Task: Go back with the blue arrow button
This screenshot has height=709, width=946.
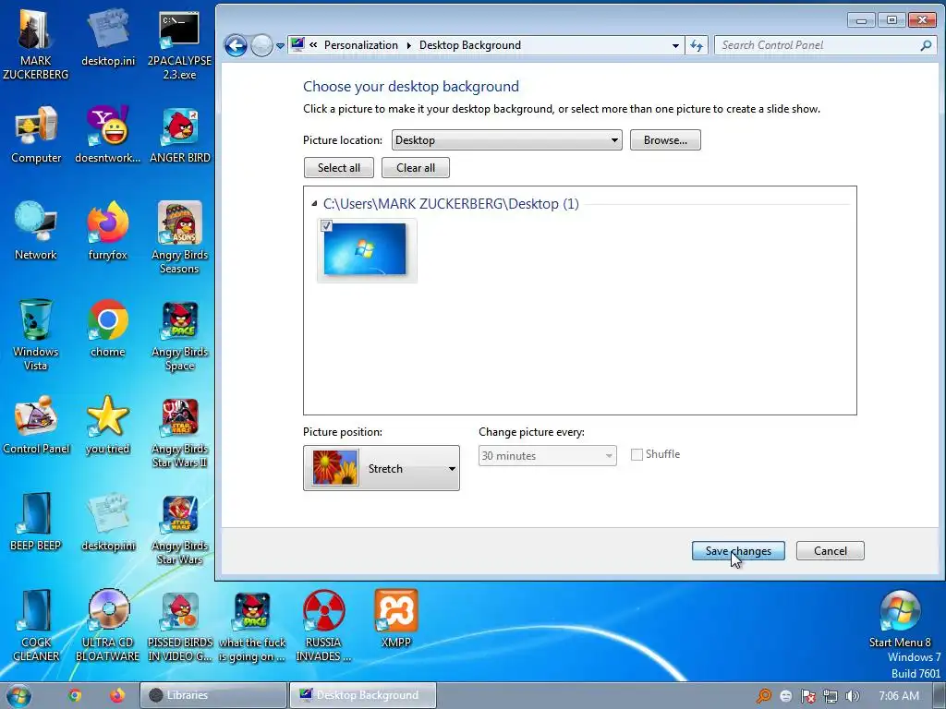Action: 236,45
